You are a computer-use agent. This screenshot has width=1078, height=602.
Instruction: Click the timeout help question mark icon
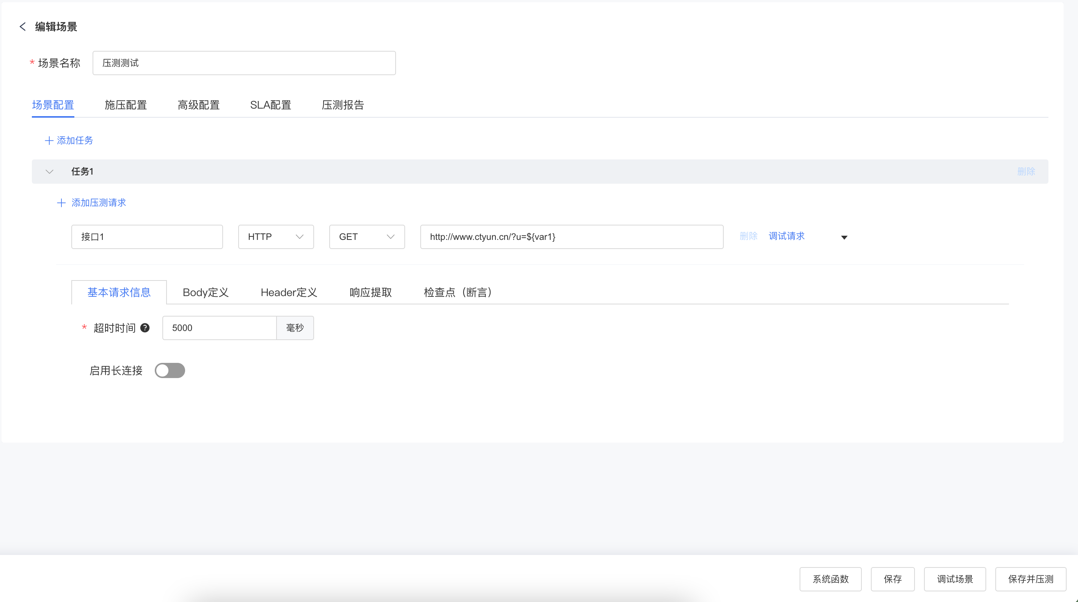145,328
